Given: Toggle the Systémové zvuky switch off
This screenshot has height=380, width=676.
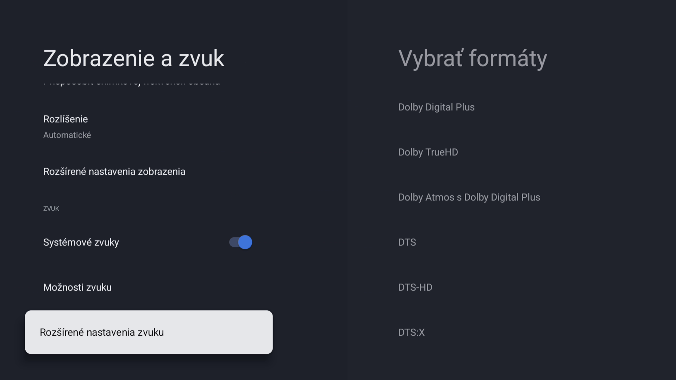Looking at the screenshot, I should [x=240, y=242].
